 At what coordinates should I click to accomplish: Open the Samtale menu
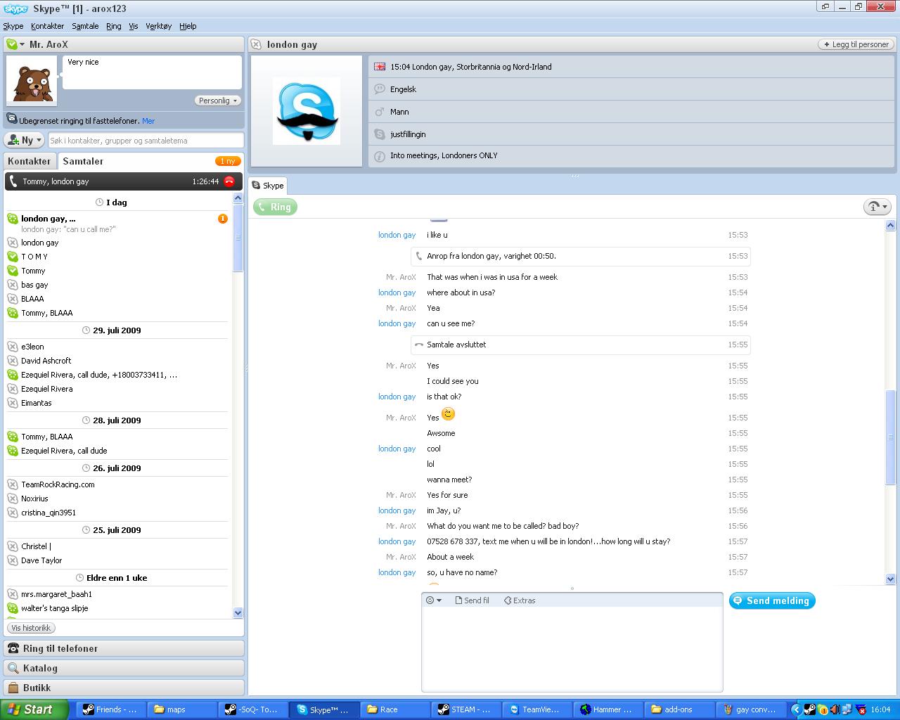[x=85, y=26]
